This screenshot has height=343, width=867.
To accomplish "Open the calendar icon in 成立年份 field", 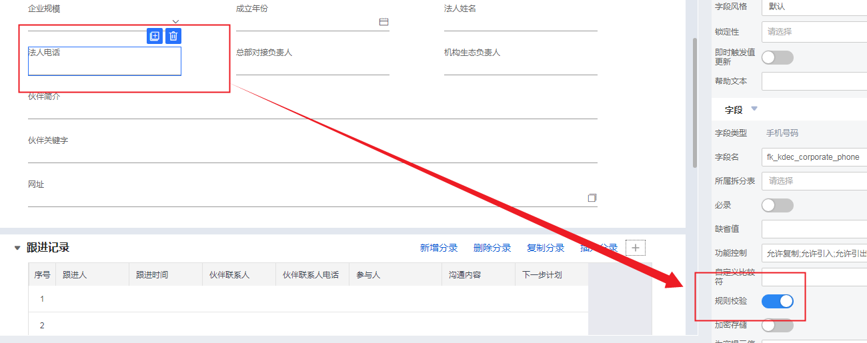I will point(383,22).
